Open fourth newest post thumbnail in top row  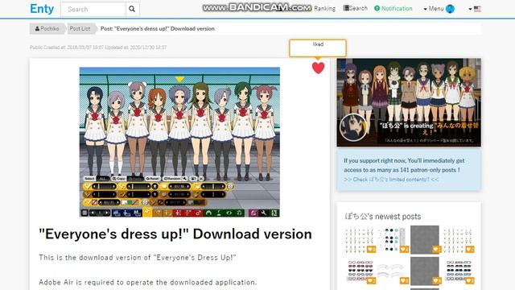[458, 240]
